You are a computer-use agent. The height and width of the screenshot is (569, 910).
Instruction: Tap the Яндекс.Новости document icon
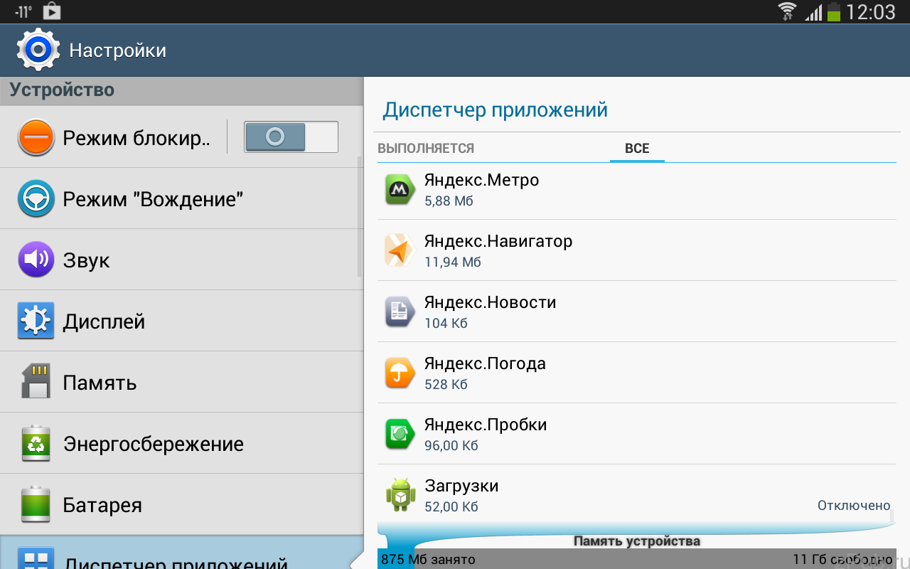tap(400, 312)
